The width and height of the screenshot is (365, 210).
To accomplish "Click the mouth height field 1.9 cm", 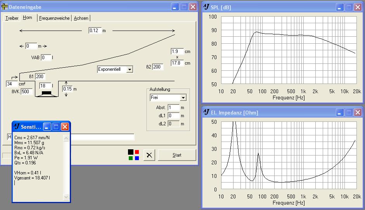I will pos(177,51).
